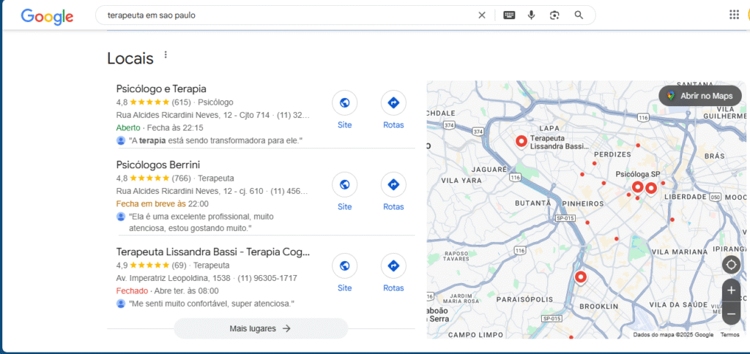Click the red pin above Brooklin

[x=581, y=277]
